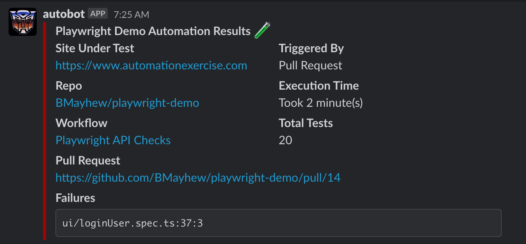Click the Site Under Test heading
Image resolution: width=526 pixels, height=244 pixels.
[x=95, y=48]
